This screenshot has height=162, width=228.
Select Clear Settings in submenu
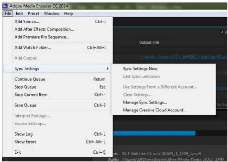(x=164, y=95)
